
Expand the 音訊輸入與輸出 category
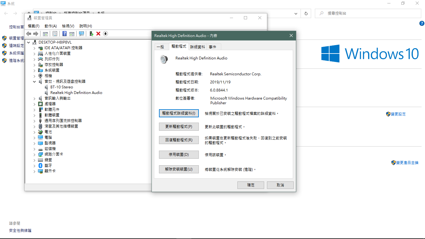point(35,98)
